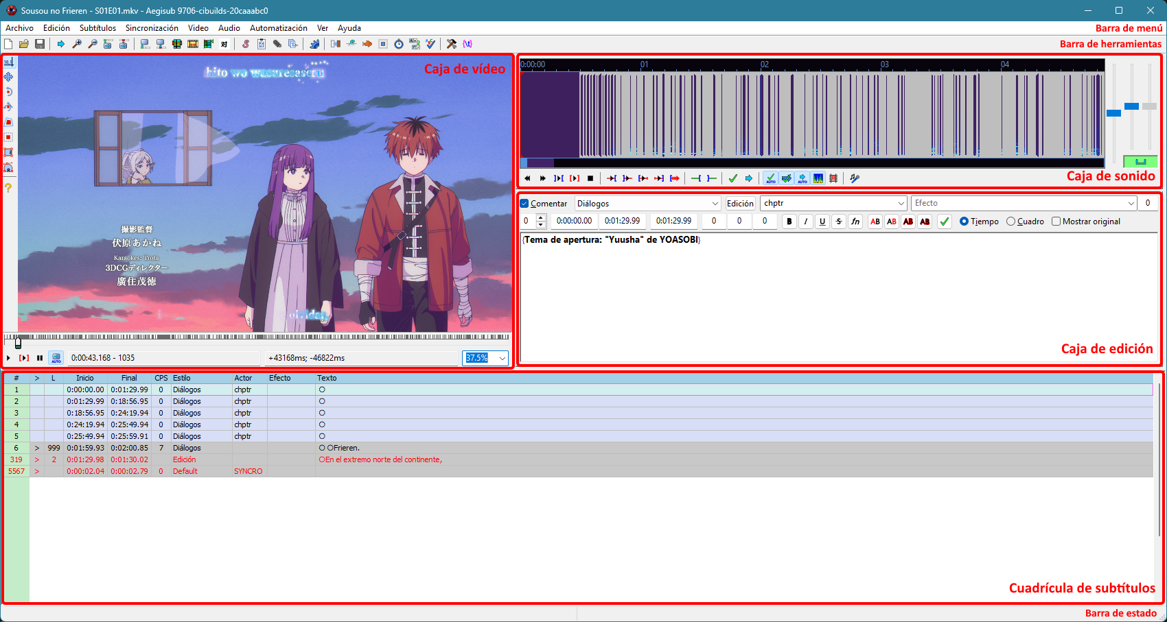Click the help question mark in video toolbar
The image size is (1167, 622).
pyautogui.click(x=8, y=187)
